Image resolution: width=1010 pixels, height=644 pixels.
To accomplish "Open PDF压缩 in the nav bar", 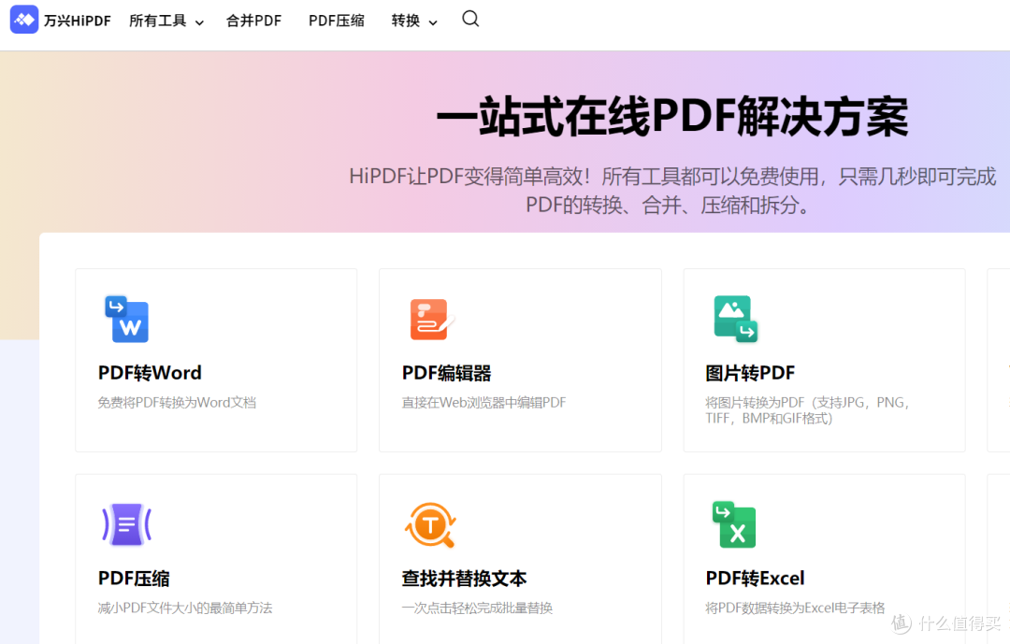I will 337,21.
